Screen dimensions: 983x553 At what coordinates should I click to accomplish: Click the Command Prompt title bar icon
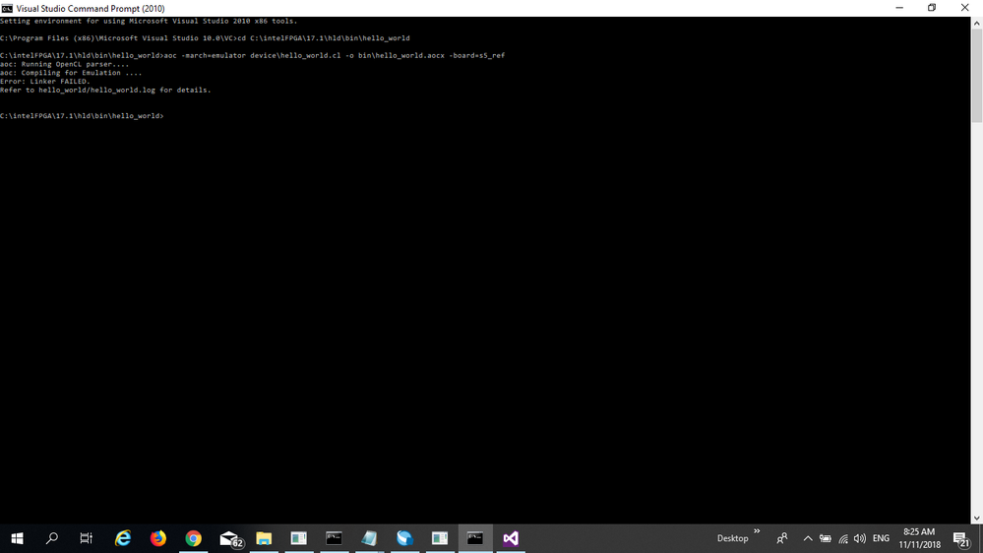(x=7, y=8)
